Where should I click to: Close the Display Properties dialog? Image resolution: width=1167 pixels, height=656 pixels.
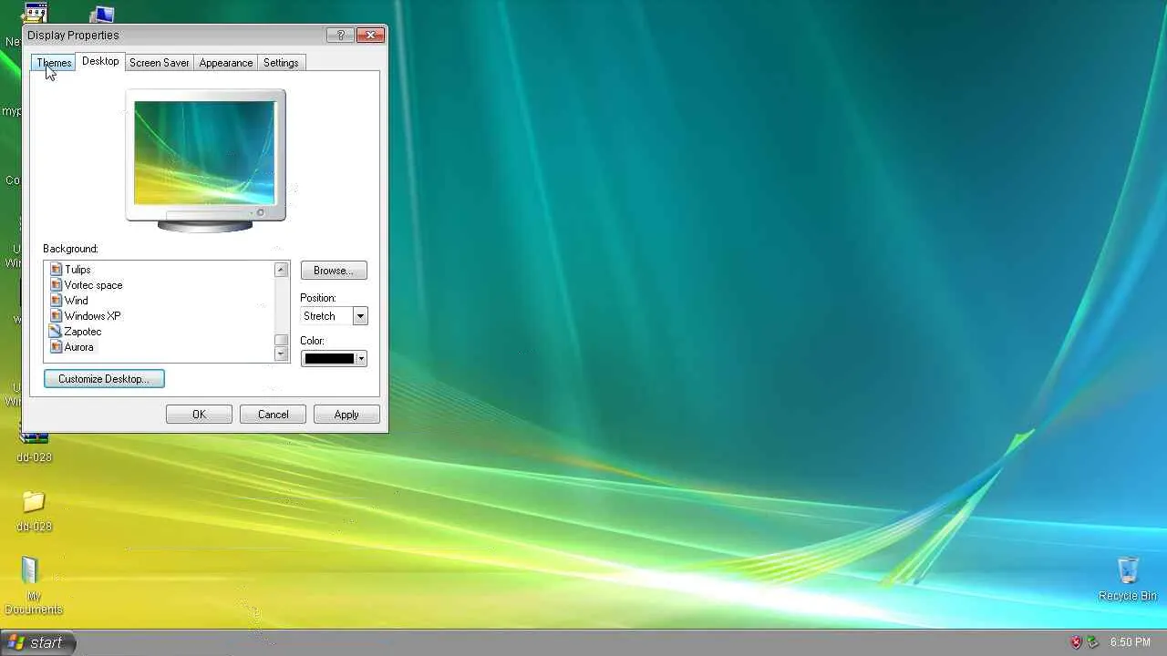point(371,36)
